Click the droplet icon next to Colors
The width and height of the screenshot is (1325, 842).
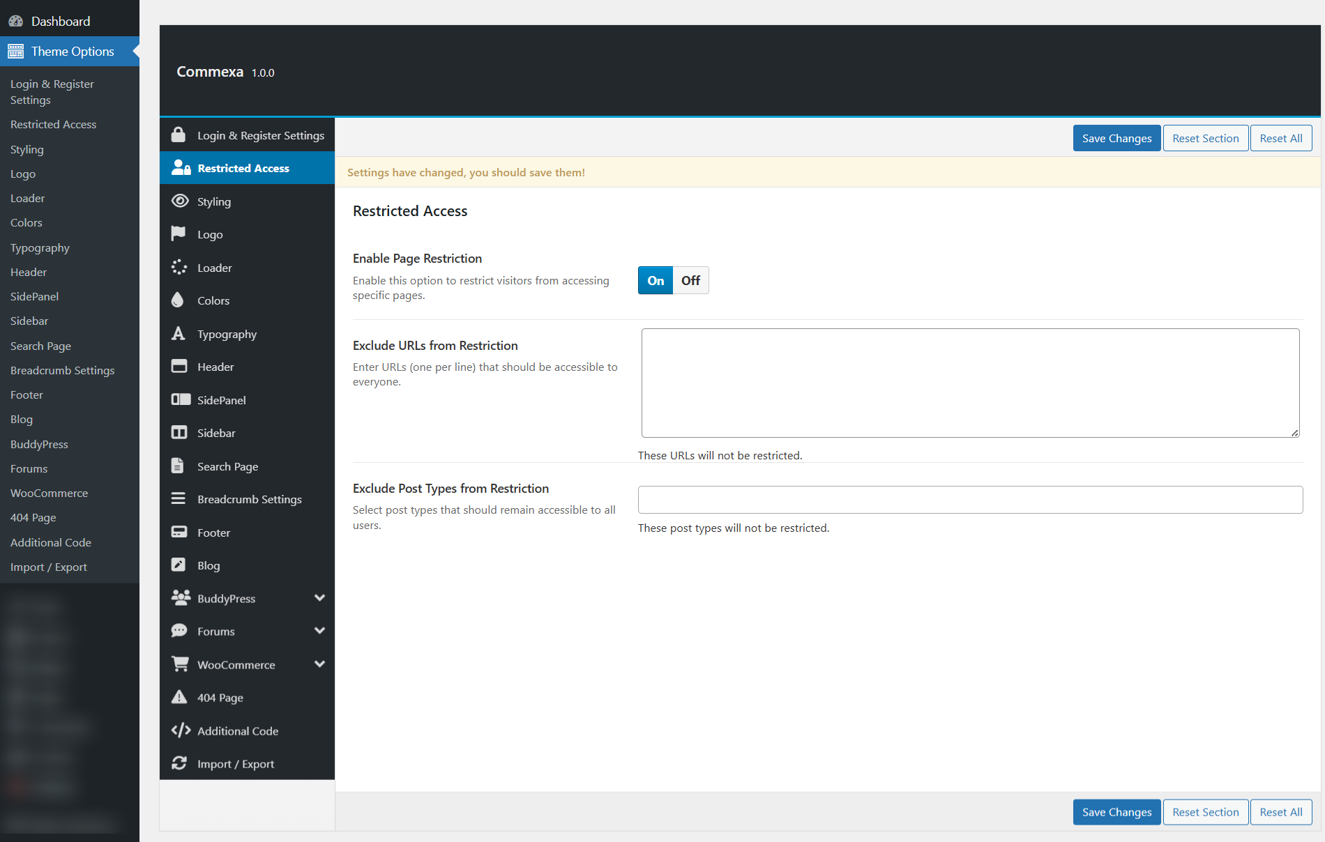coord(178,300)
